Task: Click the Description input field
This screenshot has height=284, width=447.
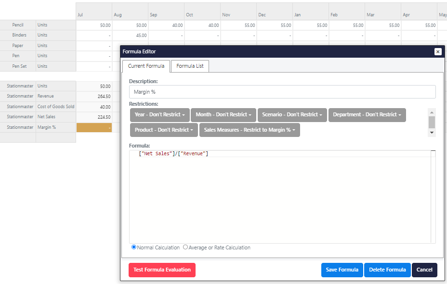Action: (282, 92)
